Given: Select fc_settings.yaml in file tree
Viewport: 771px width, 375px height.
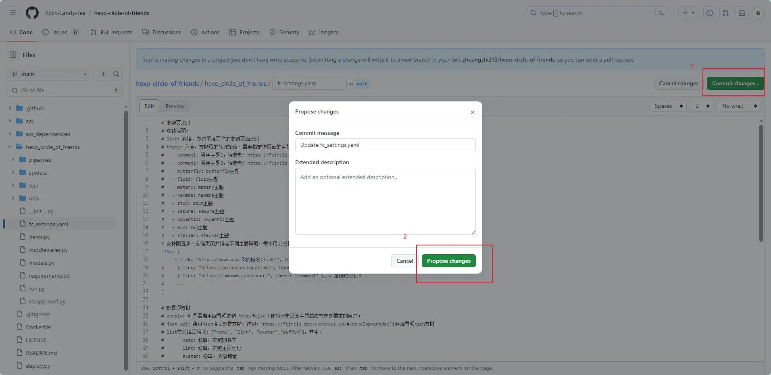Looking at the screenshot, I should click(x=48, y=224).
